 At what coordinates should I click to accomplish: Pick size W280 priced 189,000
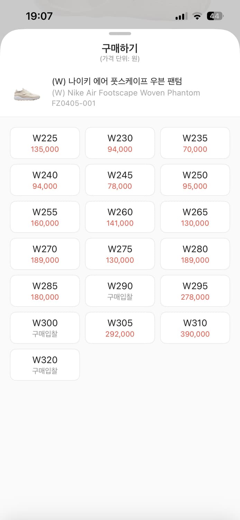(195, 254)
